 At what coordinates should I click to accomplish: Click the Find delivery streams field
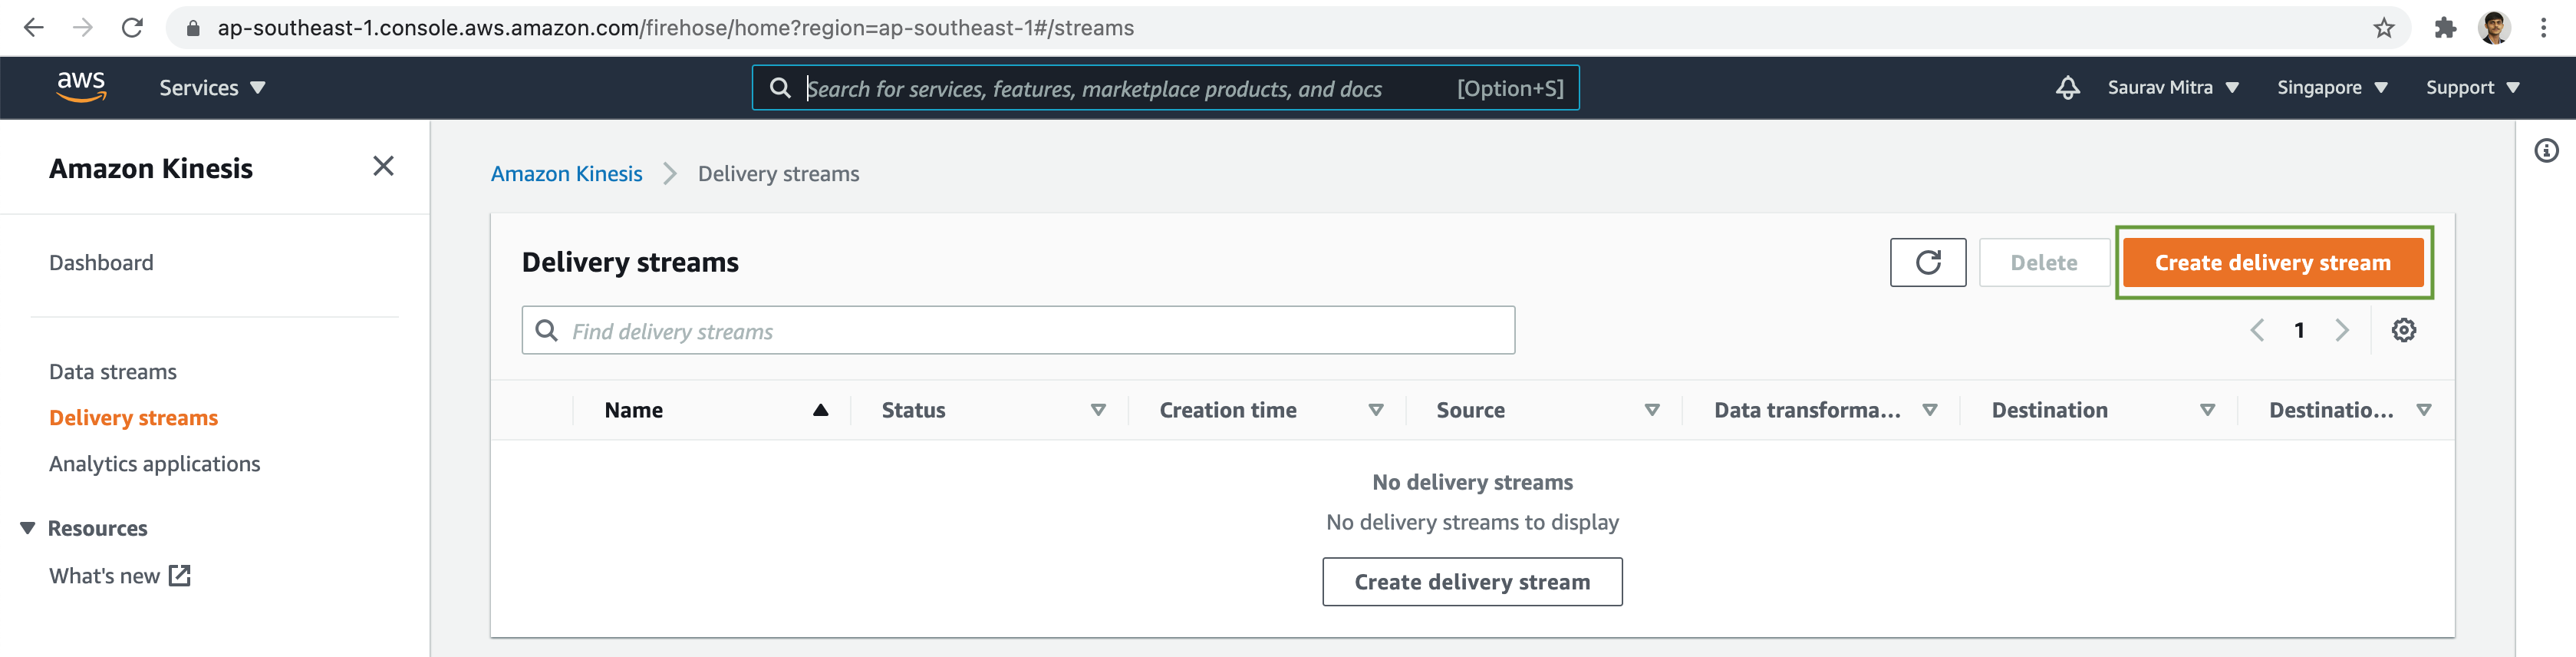1018,330
